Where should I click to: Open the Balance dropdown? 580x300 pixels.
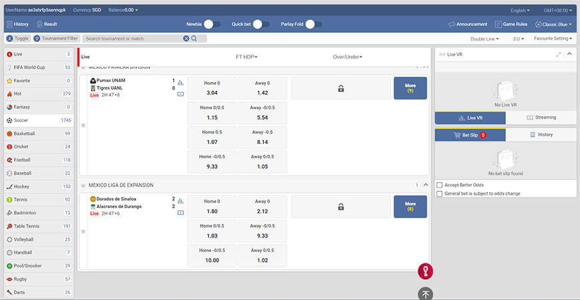click(123, 10)
